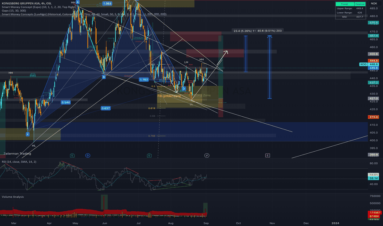Click the 2024 label on time axis
Image resolution: width=383 pixels, height=226 pixels.
(x=335, y=223)
